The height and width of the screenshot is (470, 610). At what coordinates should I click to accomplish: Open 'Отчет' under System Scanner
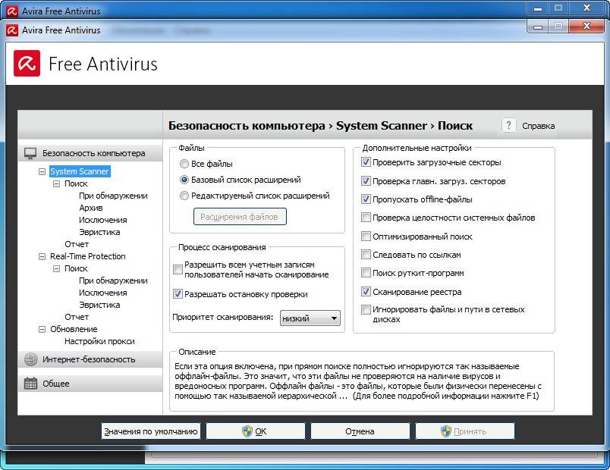click(77, 244)
